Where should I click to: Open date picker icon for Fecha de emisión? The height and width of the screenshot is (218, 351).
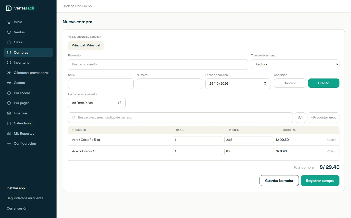pos(265,84)
